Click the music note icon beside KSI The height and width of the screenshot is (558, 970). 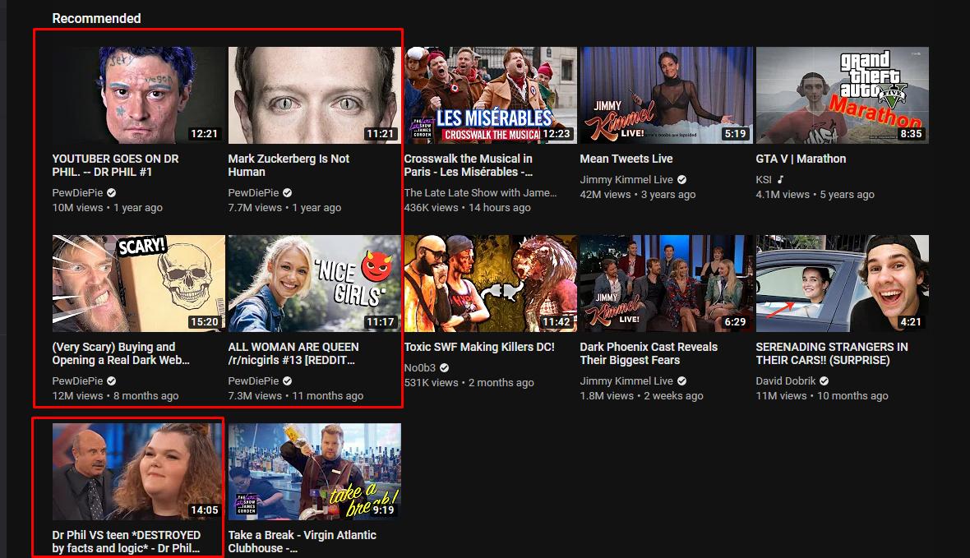(x=781, y=179)
